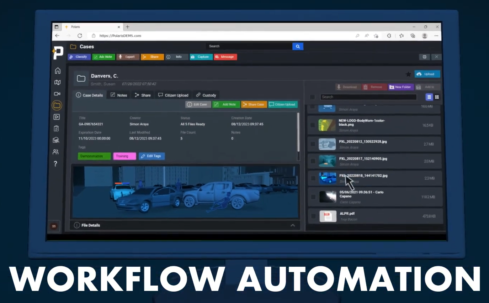Open the Share tab
This screenshot has height=303, width=489.
[x=143, y=95]
